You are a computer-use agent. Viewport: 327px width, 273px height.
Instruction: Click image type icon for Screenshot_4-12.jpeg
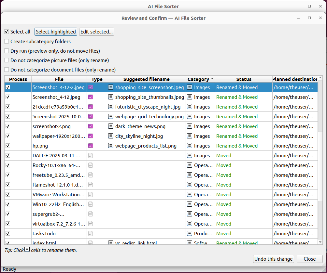point(91,97)
